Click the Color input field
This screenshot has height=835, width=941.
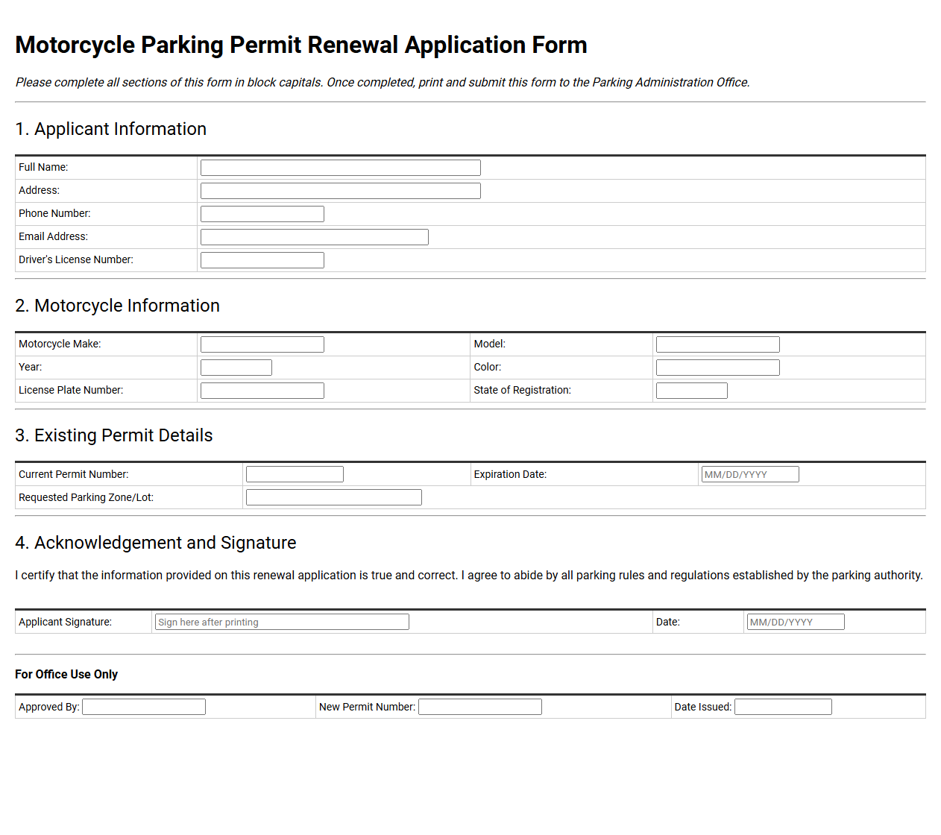pyautogui.click(x=718, y=368)
